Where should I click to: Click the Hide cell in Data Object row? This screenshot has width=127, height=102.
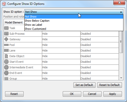[61, 56]
